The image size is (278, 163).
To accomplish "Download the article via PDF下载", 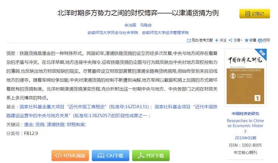I will [151, 155].
